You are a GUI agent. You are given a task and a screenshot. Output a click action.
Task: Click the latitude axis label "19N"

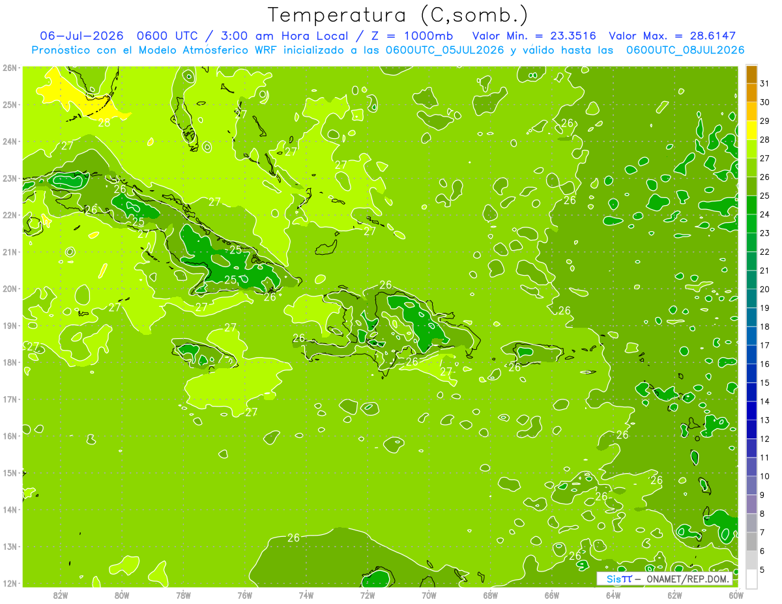[9, 325]
